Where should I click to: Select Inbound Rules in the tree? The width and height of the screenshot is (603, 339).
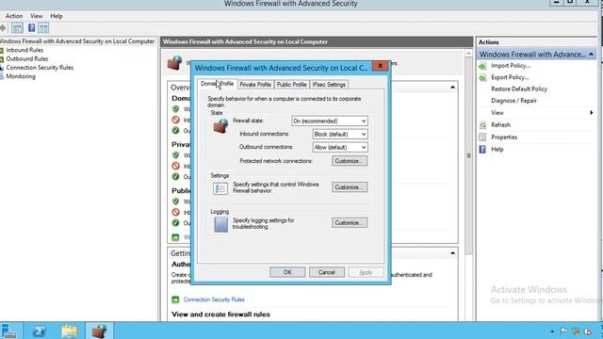click(x=24, y=50)
